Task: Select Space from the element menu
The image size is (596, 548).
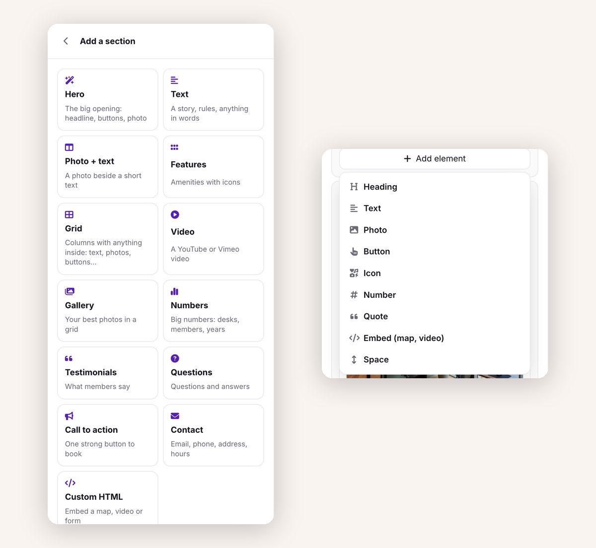Action: click(435, 359)
